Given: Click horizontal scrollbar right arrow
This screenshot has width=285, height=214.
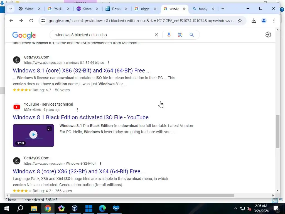Looking at the screenshot, I should coord(273,195).
